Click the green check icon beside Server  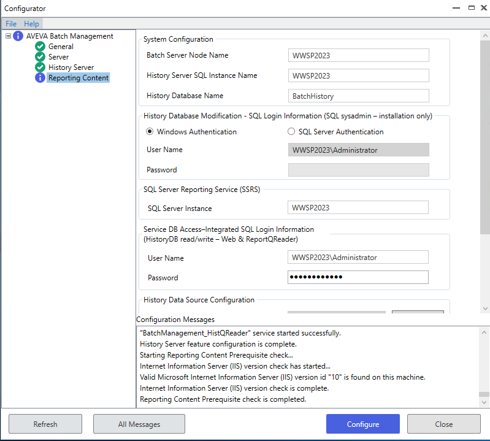coord(40,57)
